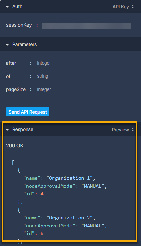Click the "name" key of Organization 2
Image resolution: width=141 pixels, height=246 pixels.
(32, 218)
